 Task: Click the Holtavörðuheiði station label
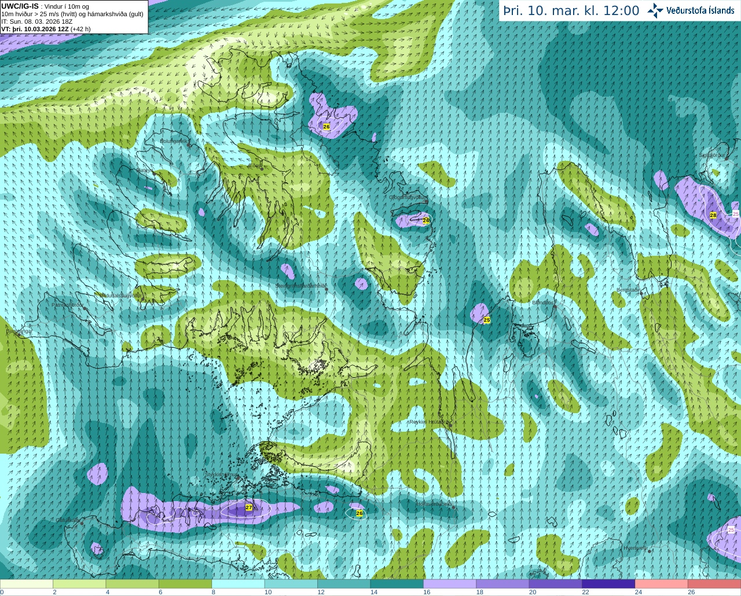coord(435,504)
